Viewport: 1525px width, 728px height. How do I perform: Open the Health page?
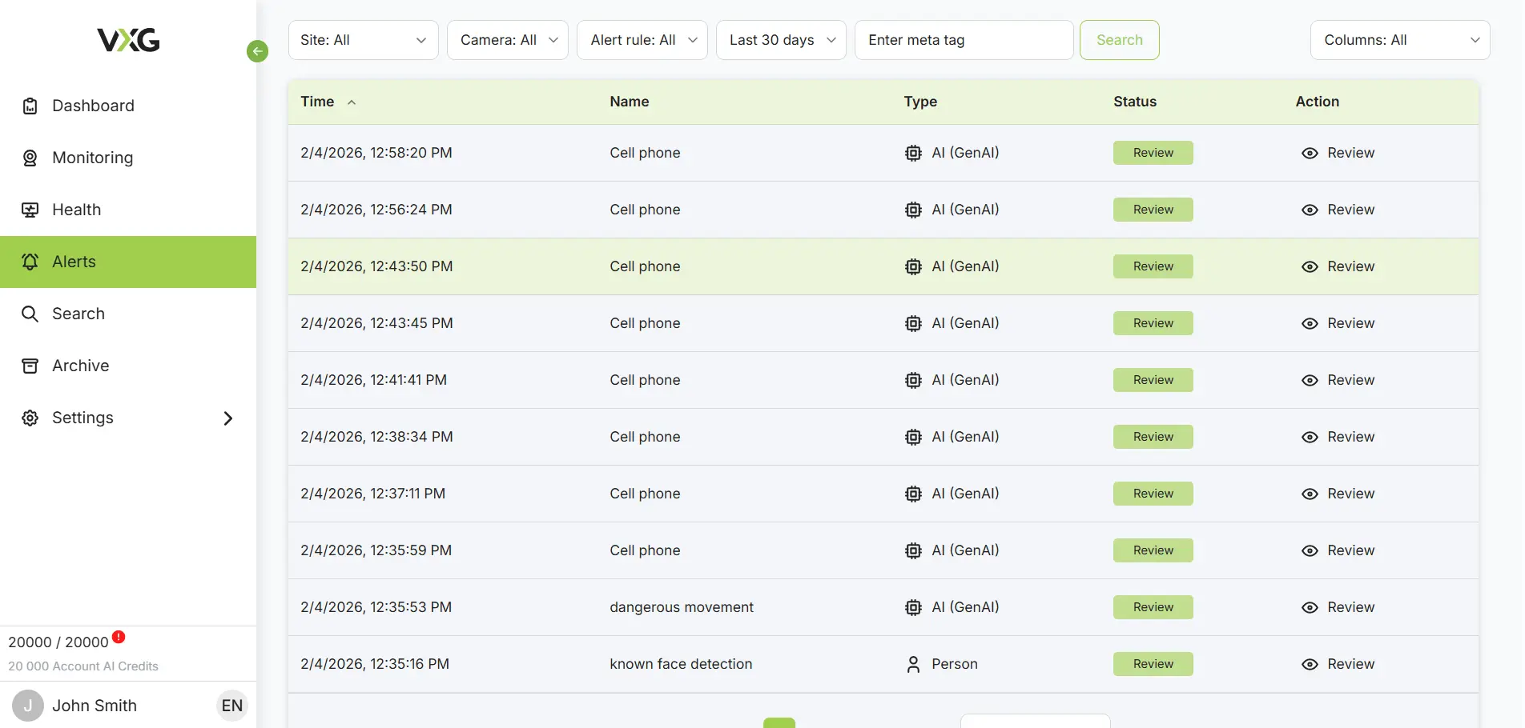tap(128, 210)
